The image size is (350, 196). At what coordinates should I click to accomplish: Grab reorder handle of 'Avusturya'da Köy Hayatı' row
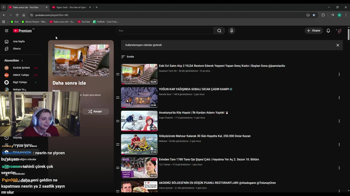118,121
